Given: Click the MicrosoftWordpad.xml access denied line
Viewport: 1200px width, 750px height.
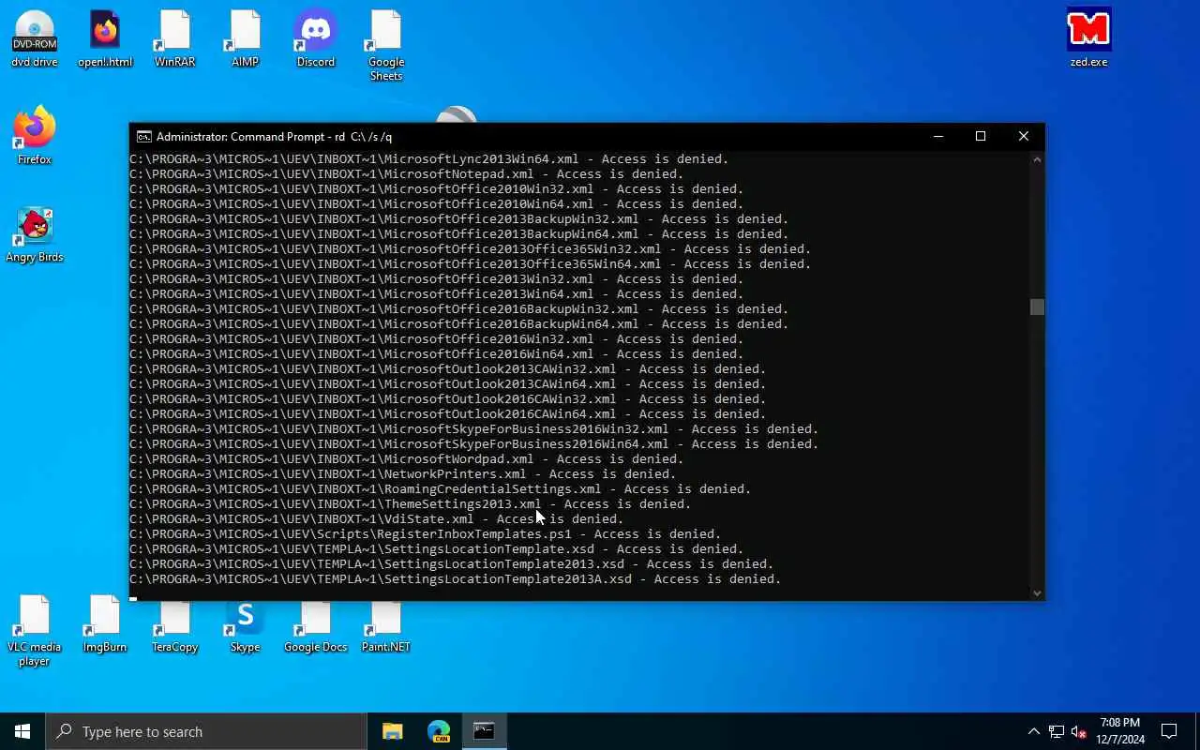Looking at the screenshot, I should (407, 459).
